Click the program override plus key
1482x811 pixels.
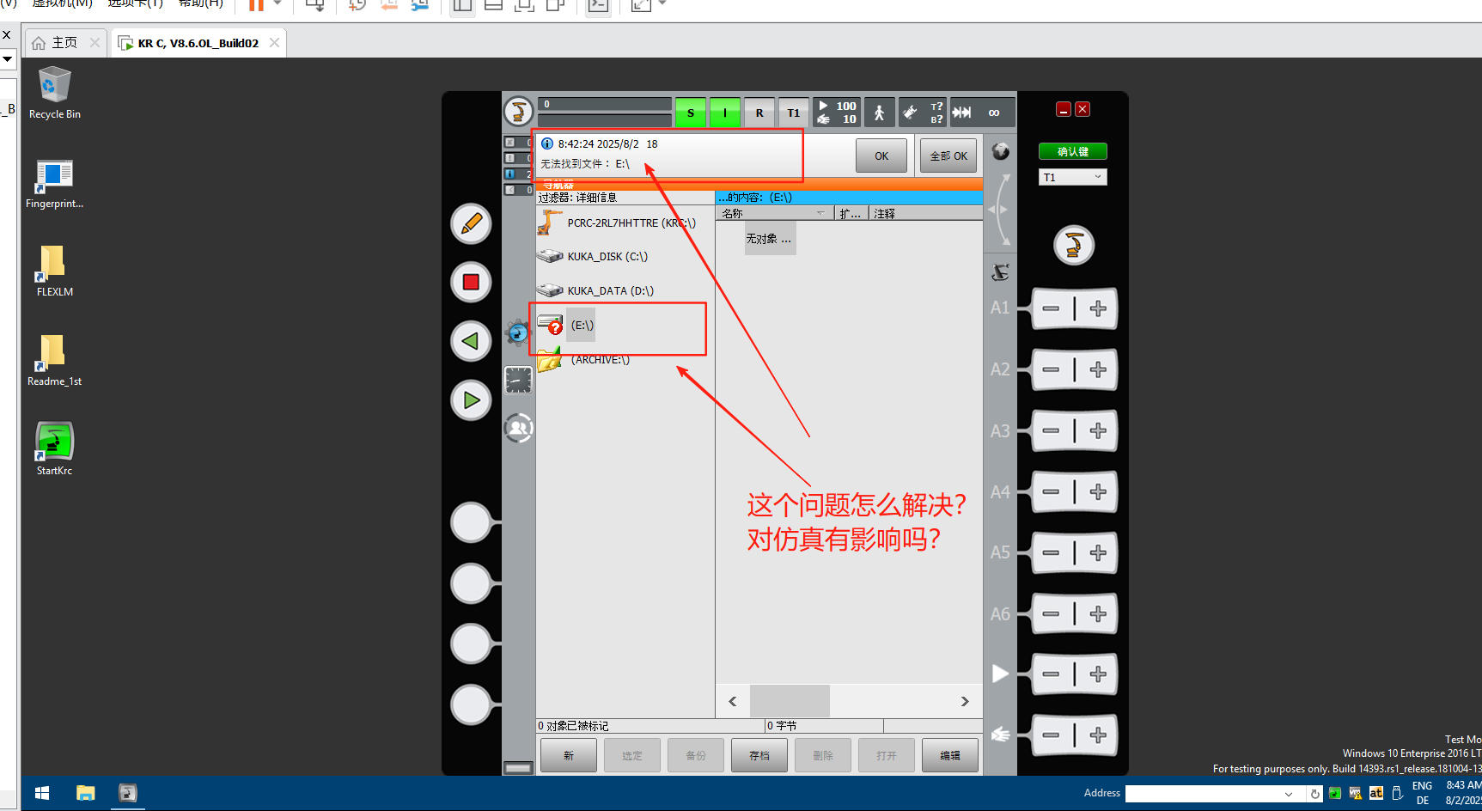click(1098, 674)
